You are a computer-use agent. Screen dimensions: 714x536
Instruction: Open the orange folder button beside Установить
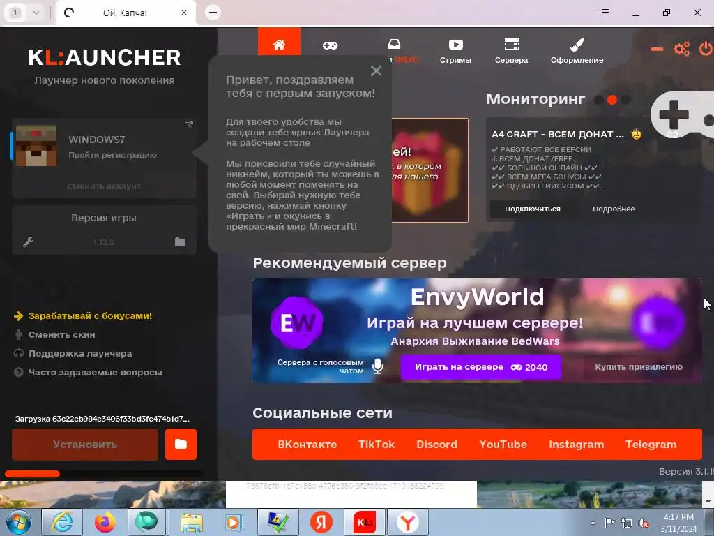[181, 445]
